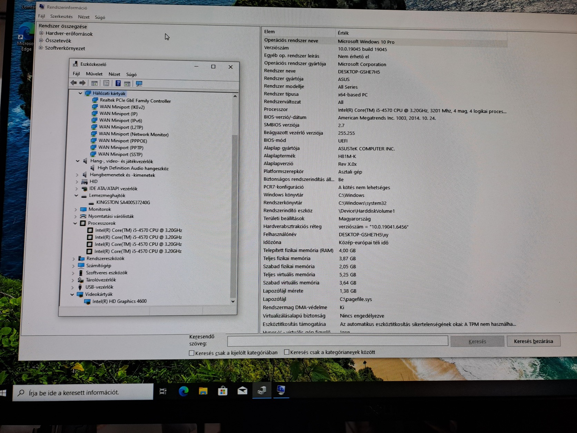577x433 pixels.
Task: Click the HID category icon
Action: 84,182
